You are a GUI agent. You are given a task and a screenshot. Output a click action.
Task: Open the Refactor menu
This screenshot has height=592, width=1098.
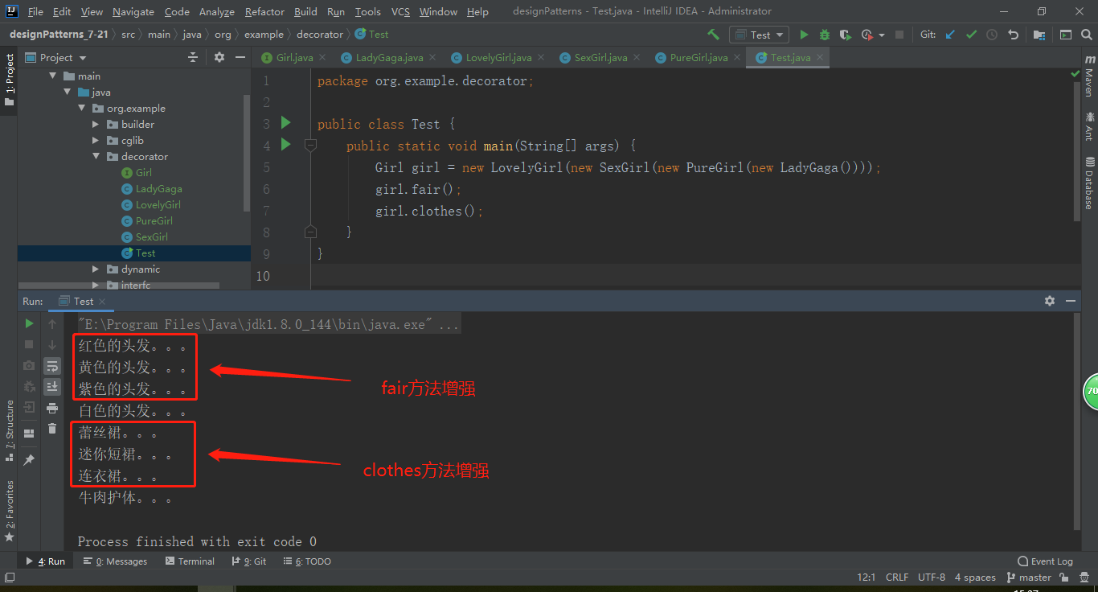point(264,11)
